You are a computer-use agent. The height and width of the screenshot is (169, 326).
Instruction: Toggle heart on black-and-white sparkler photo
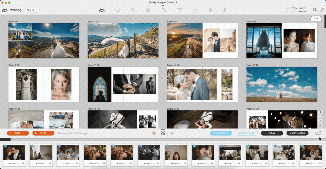click(158, 163)
